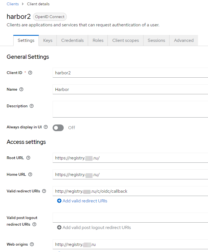Viewport: 208px width, 252px height.
Task: Switch to the Keys tab
Action: tap(48, 40)
